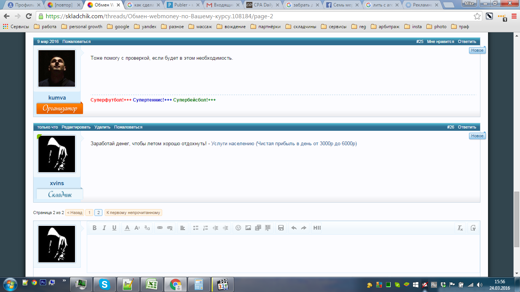
Task: Open the арбитраж bookmarks folder
Action: tap(385, 27)
